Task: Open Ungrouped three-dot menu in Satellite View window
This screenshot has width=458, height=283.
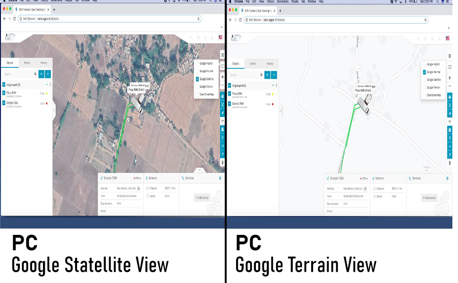Action: [50, 84]
